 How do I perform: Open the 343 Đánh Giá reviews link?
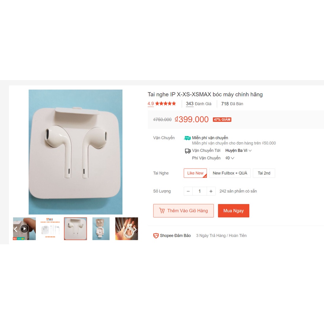pos(199,104)
